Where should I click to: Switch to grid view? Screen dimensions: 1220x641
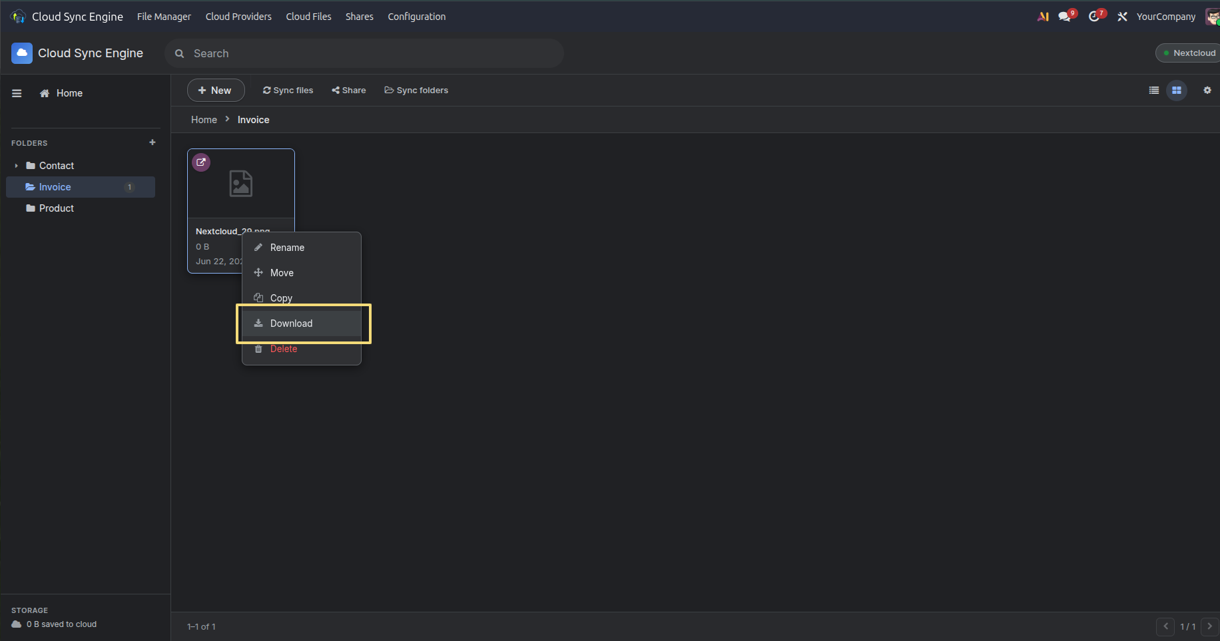coord(1177,91)
